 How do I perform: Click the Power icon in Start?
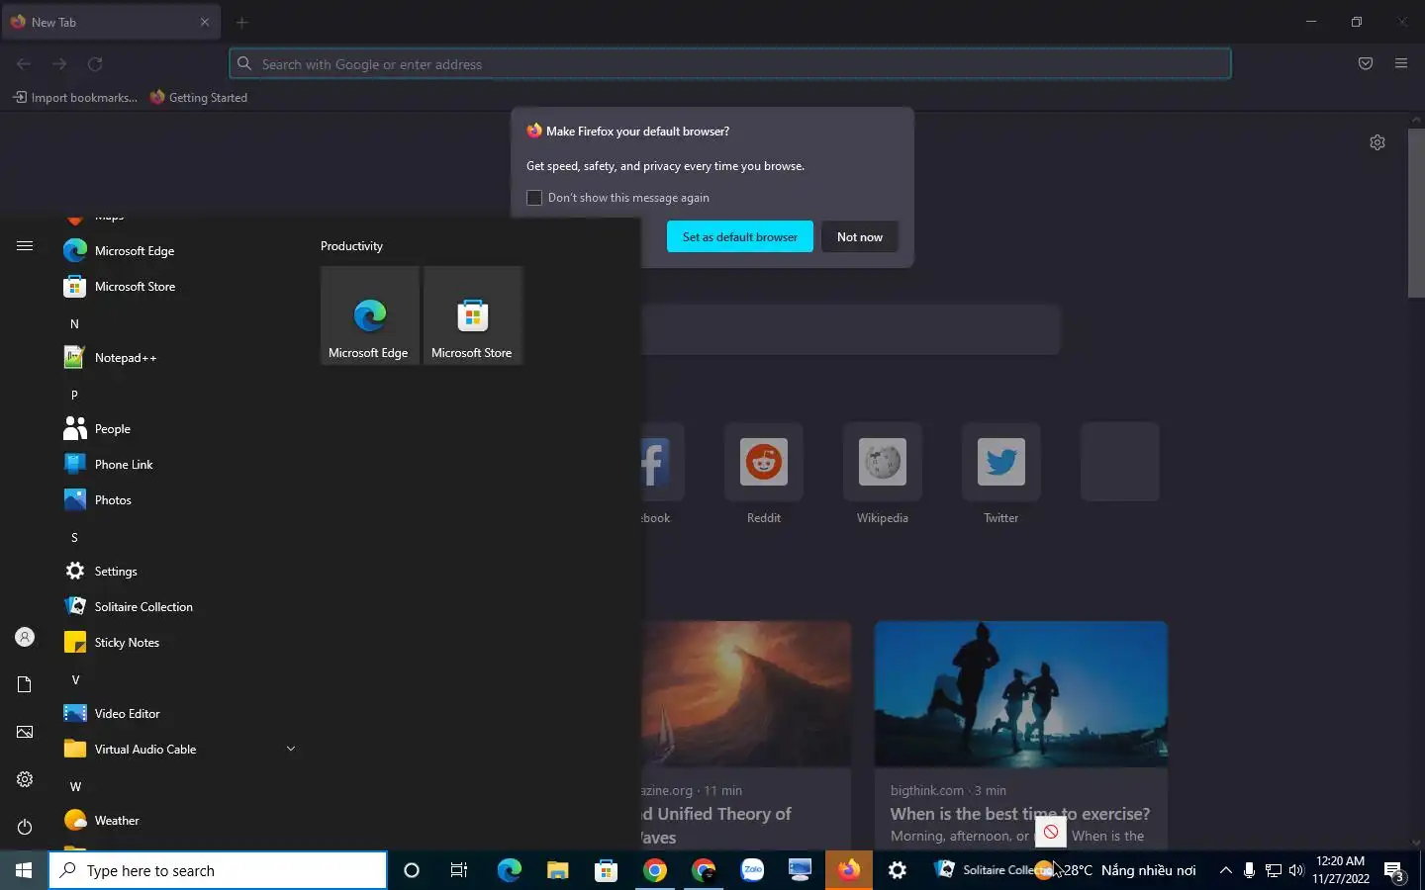(x=25, y=827)
